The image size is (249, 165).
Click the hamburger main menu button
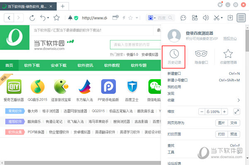click(241, 18)
